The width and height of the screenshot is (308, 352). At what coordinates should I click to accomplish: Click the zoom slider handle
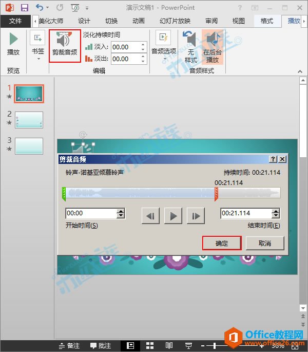click(x=215, y=346)
